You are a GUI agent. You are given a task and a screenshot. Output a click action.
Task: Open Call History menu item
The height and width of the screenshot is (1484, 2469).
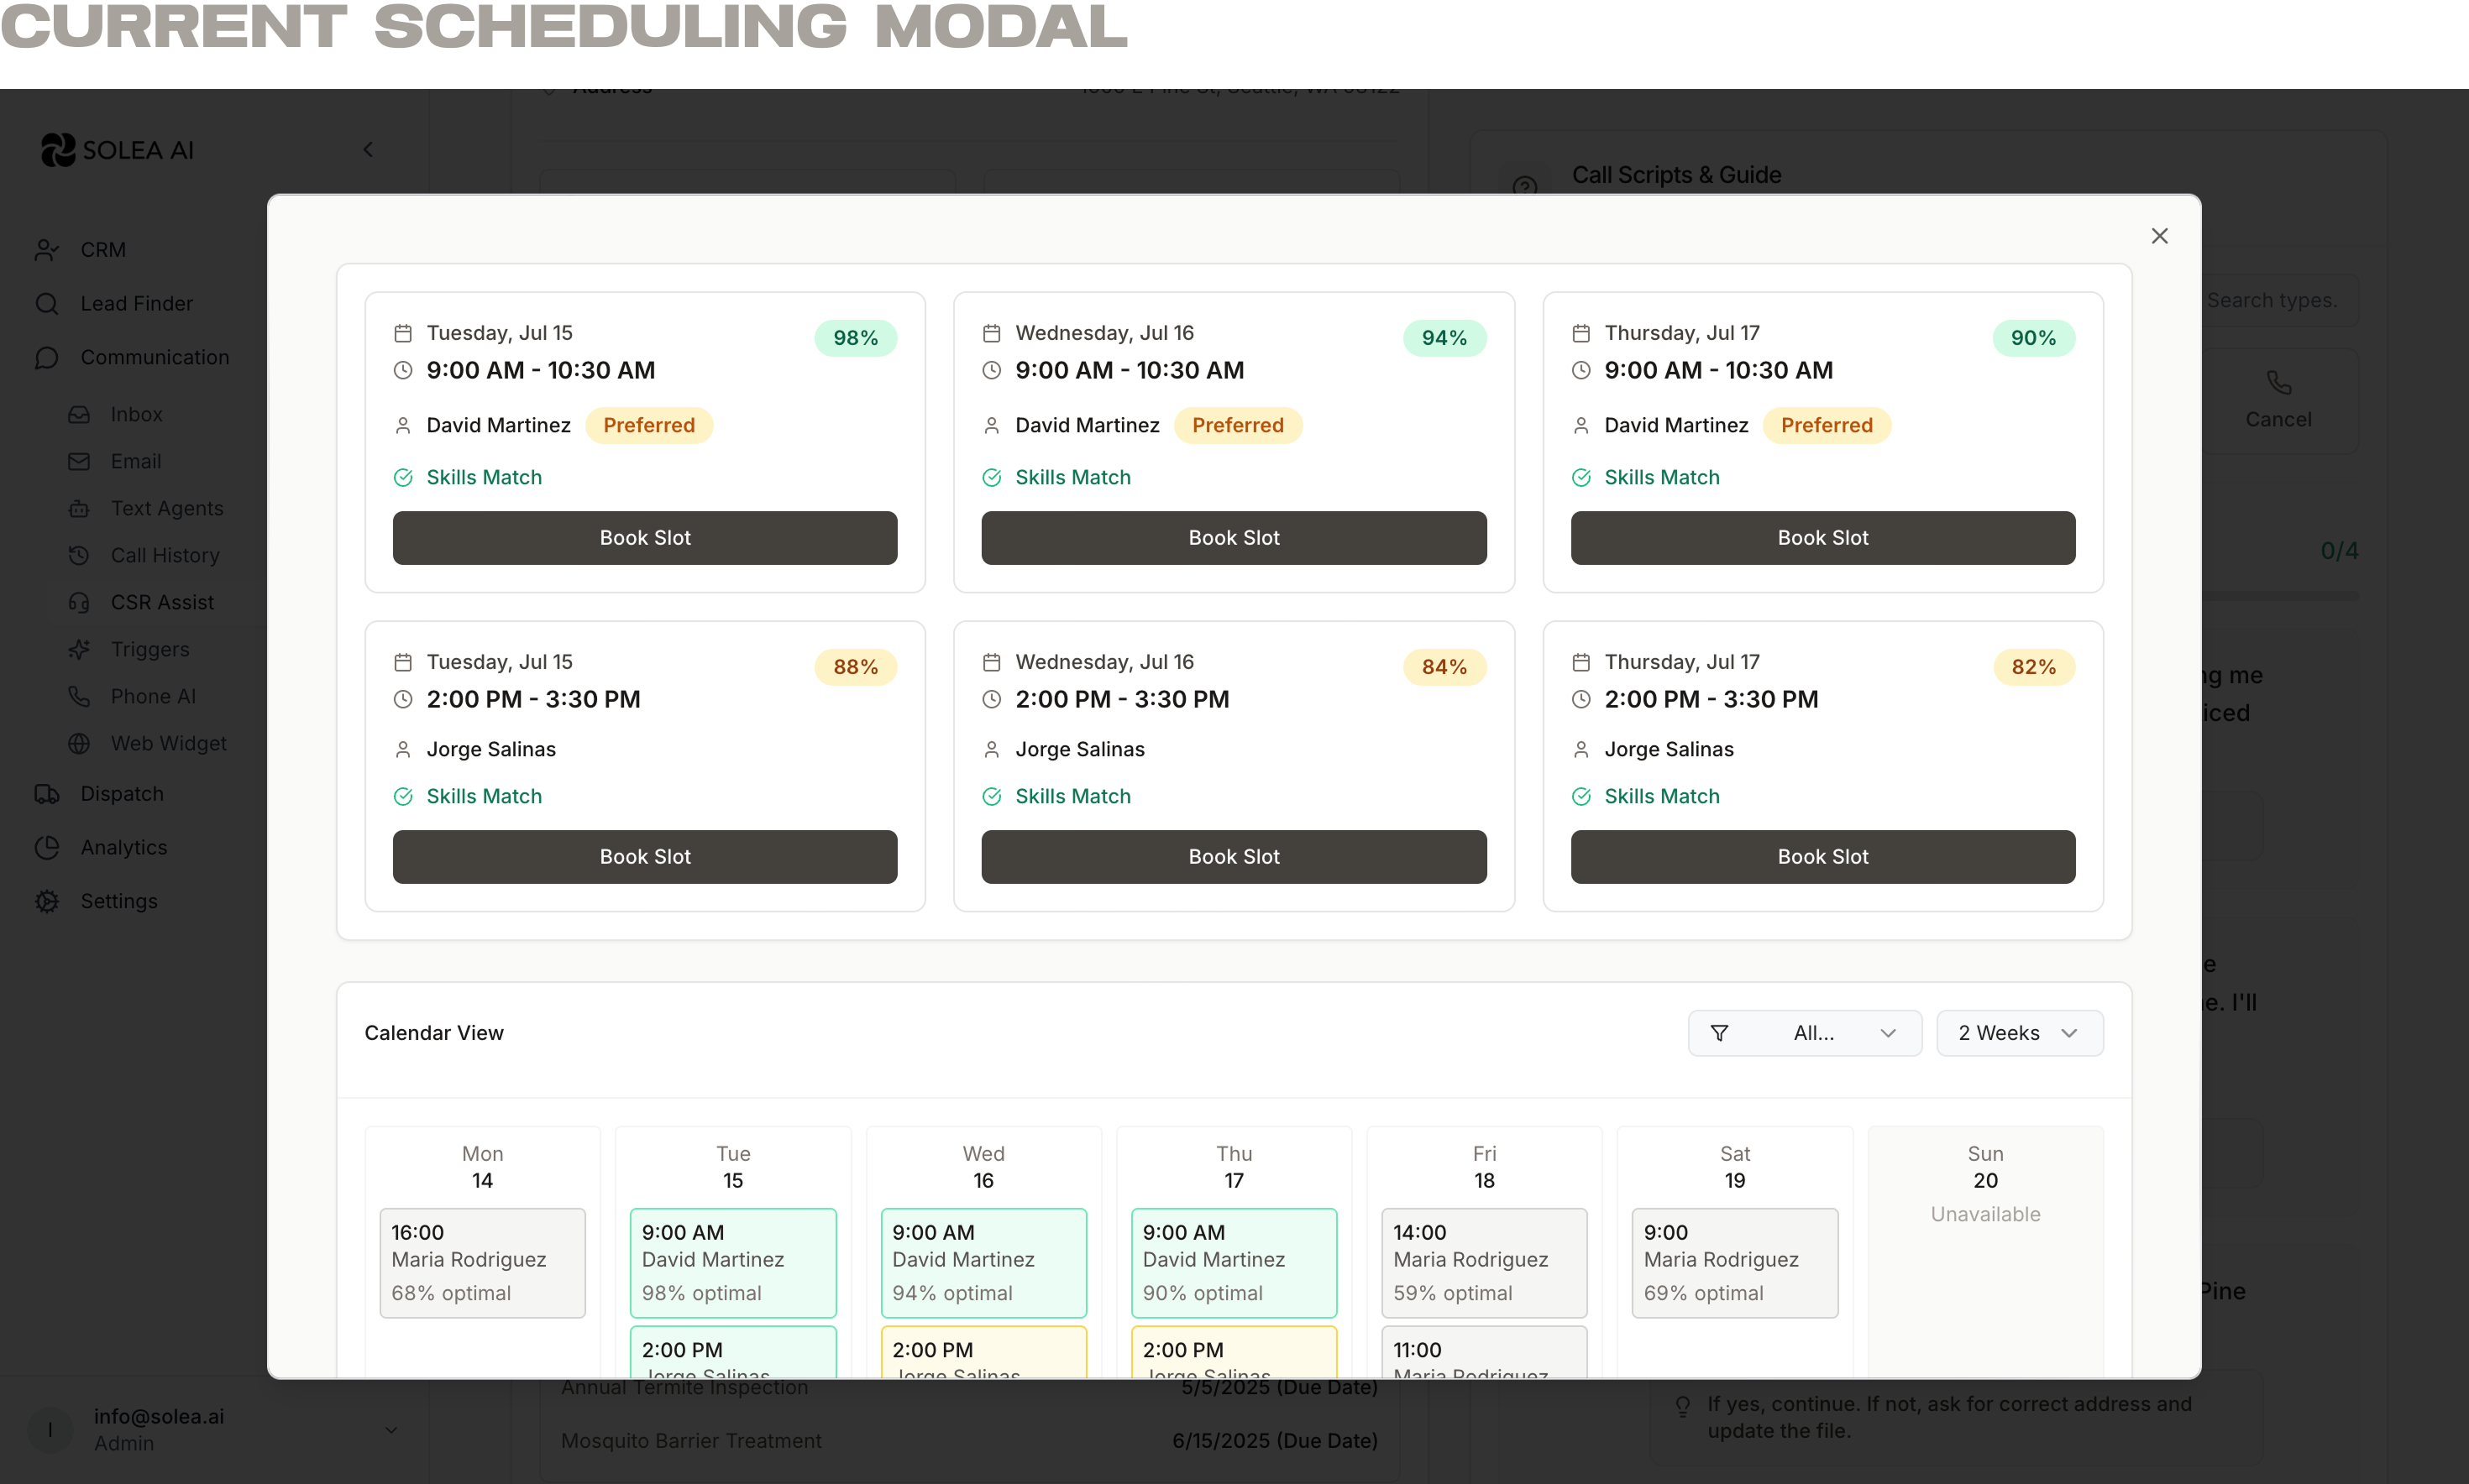pos(165,556)
